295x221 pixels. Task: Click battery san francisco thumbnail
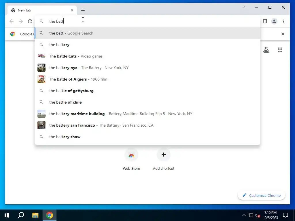(41, 125)
